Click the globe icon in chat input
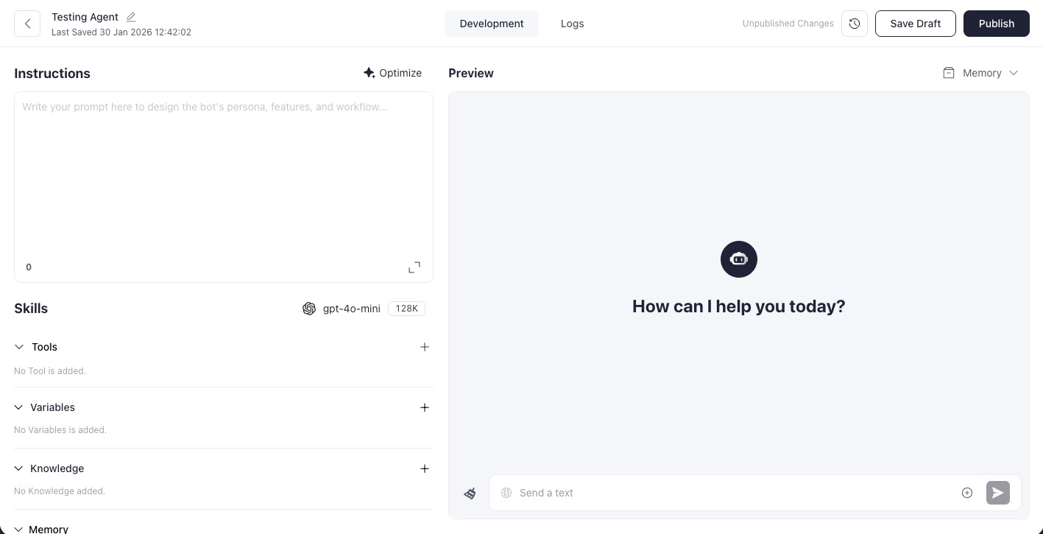Viewport: 1043px width, 534px height. pyautogui.click(x=506, y=493)
